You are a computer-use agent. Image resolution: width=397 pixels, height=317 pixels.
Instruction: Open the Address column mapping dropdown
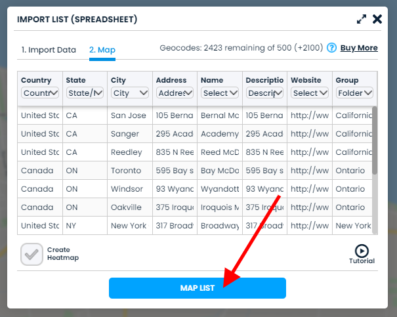tap(175, 93)
